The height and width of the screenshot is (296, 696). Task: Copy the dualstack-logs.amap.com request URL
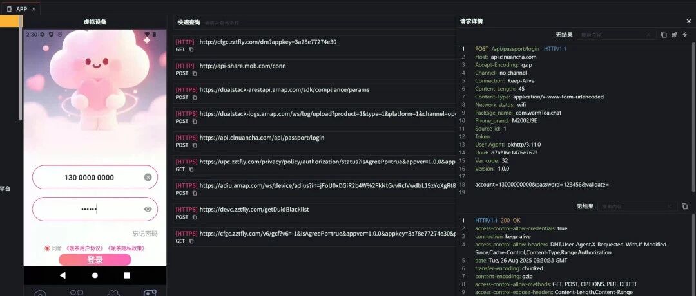click(195, 122)
